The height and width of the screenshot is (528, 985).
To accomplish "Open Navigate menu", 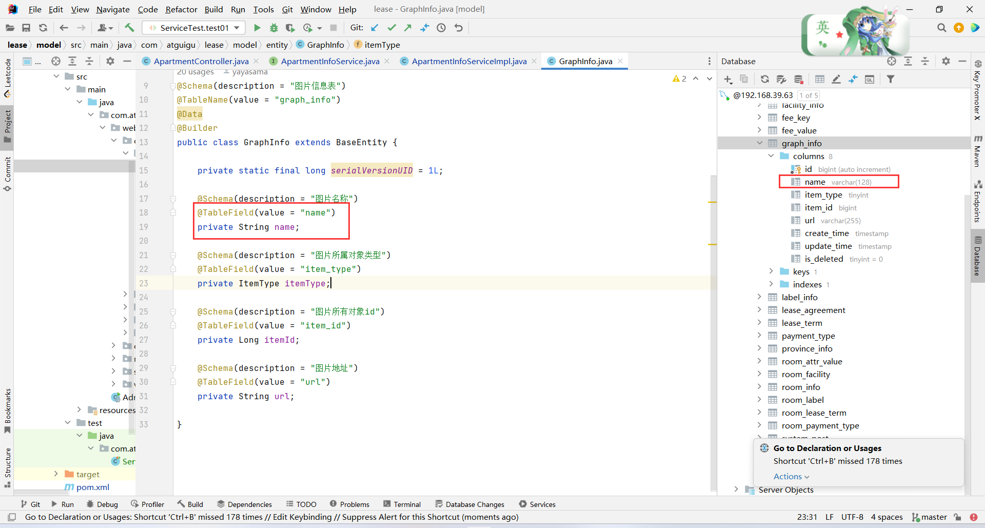I will point(113,9).
